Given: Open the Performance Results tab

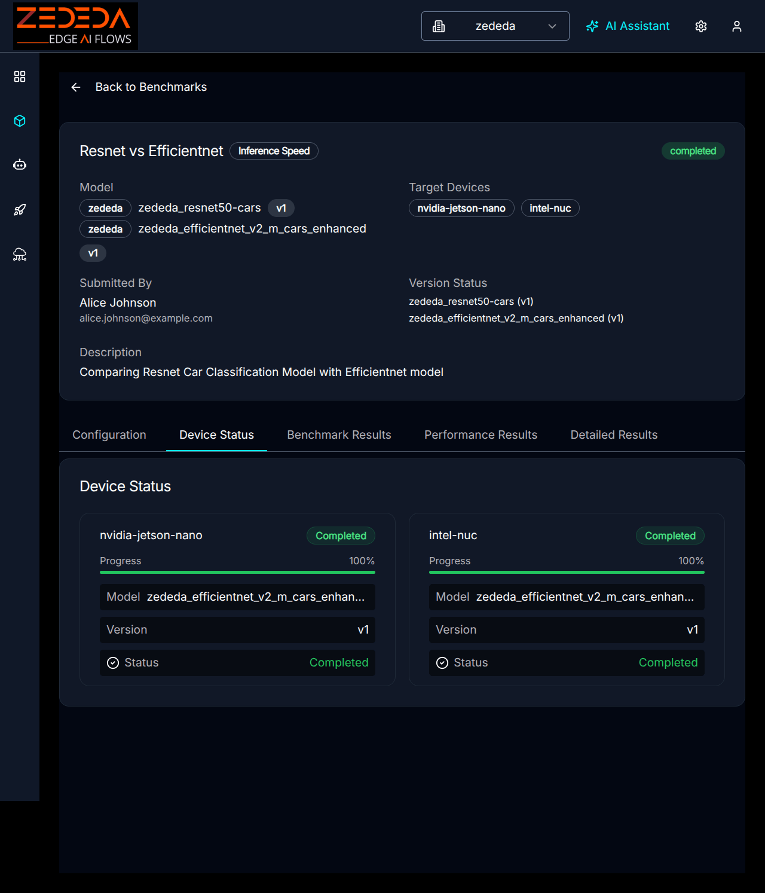Looking at the screenshot, I should (x=481, y=435).
